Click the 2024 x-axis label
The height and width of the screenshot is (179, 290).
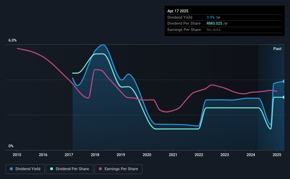tap(251, 155)
